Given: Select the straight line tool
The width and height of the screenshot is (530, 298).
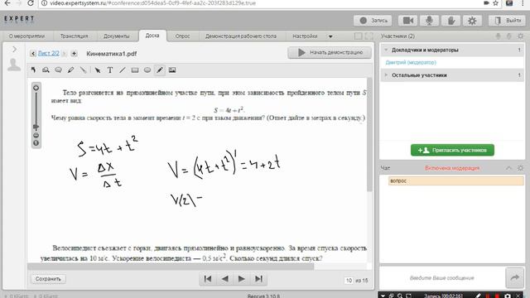Looking at the screenshot, I should tap(123, 70).
